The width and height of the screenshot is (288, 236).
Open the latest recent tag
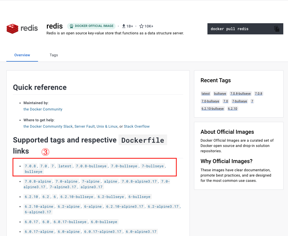point(206,94)
